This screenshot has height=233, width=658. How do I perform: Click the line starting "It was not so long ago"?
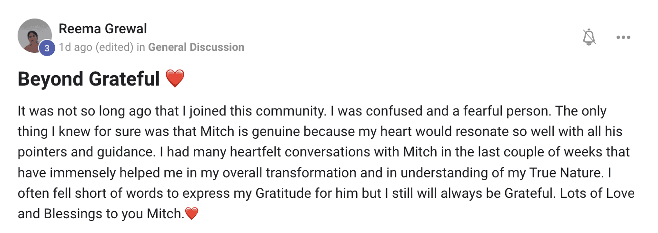point(312,111)
